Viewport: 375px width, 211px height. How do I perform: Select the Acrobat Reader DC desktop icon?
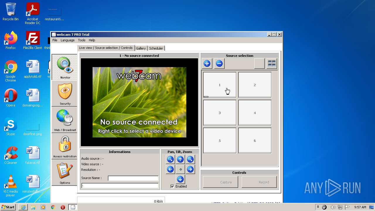33,13
